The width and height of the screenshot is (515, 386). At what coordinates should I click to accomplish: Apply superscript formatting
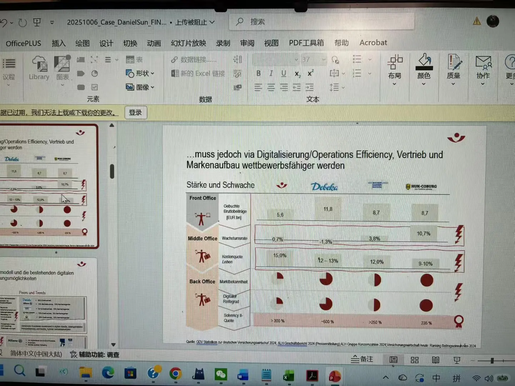coord(311,73)
